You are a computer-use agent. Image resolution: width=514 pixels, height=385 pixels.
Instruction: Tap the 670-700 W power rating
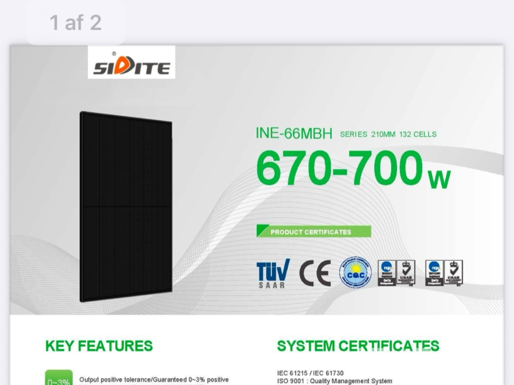353,170
